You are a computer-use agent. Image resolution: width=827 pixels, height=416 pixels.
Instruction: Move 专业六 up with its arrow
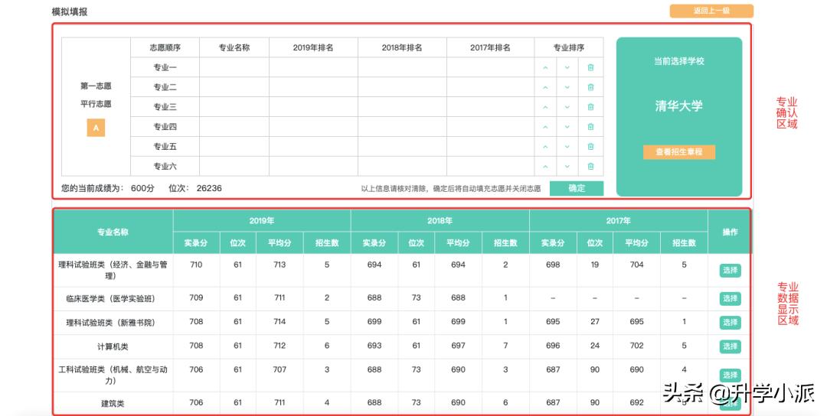click(x=545, y=167)
